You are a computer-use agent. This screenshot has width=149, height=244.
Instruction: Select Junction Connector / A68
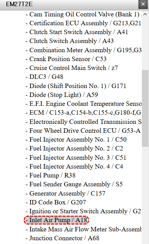click(x=62, y=238)
